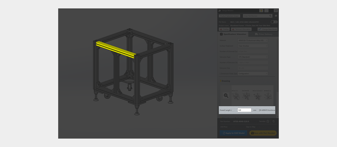Open the Extrusion Type dropdown
Screen dimensions: 337x147
pyautogui.click(x=253, y=57)
